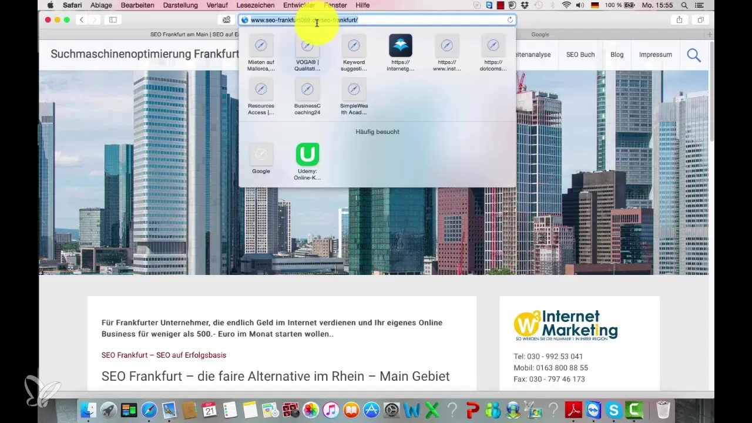
Task: Click the 'Häufig besucht' heading text
Action: (377, 132)
